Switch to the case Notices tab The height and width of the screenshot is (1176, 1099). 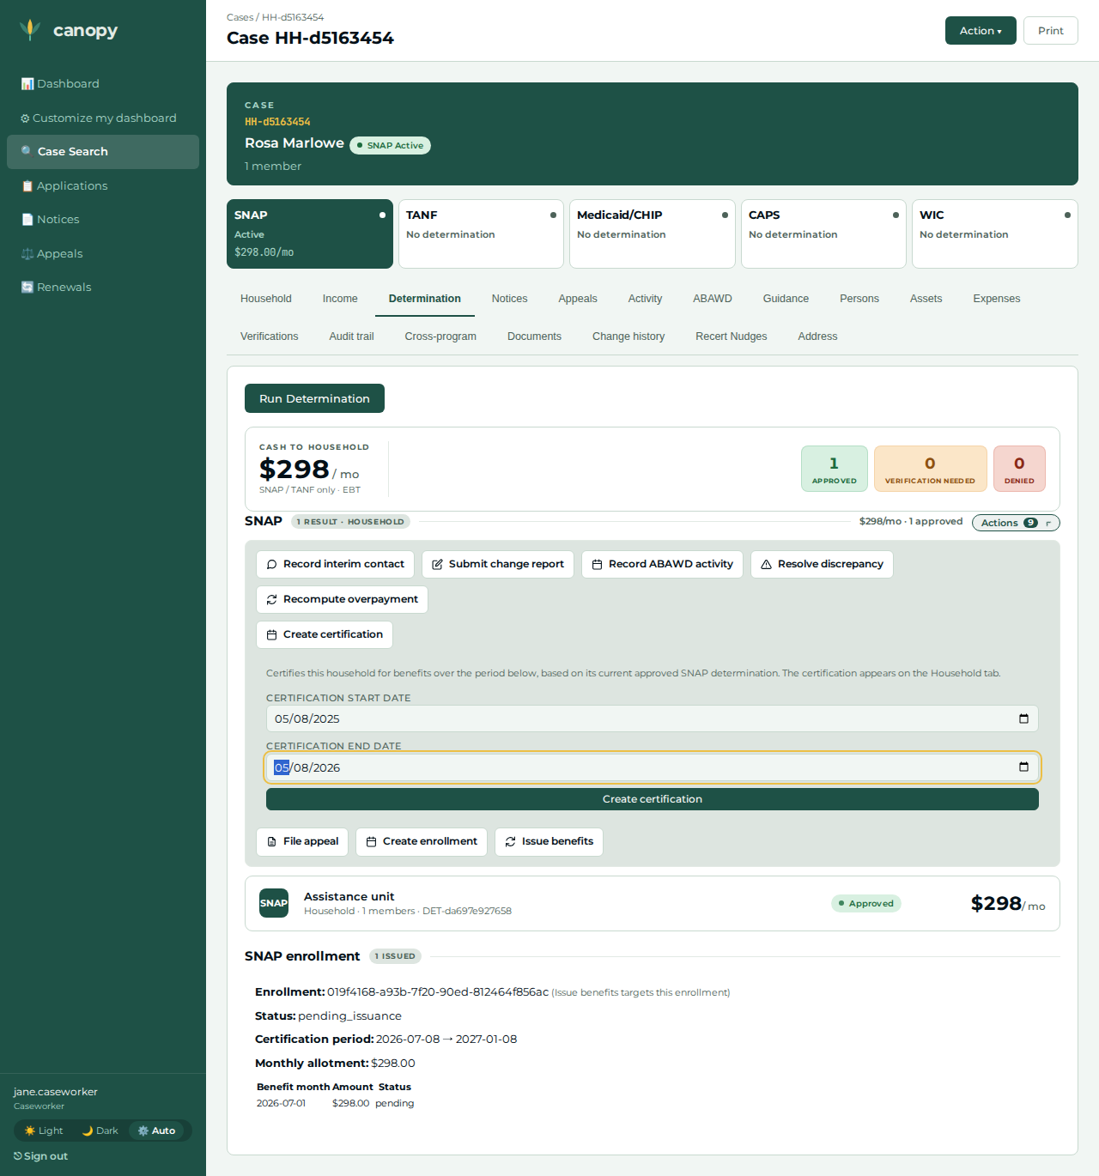[509, 299]
